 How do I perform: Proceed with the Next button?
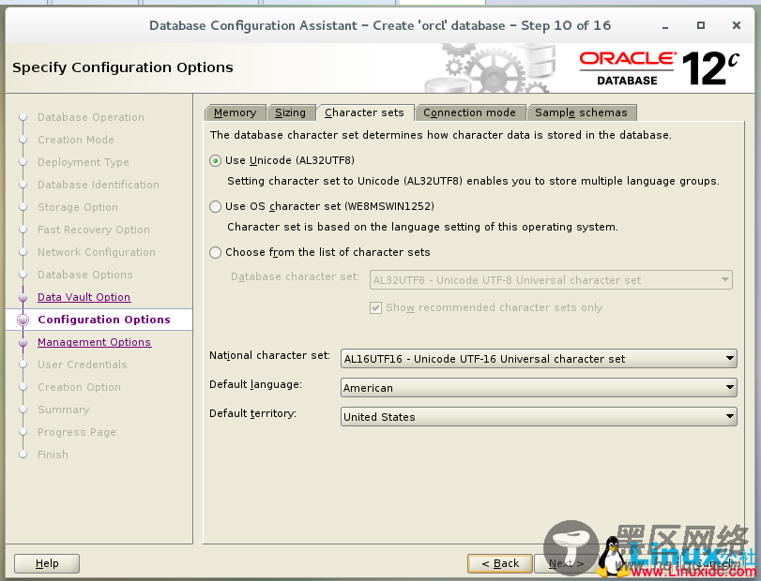point(566,563)
